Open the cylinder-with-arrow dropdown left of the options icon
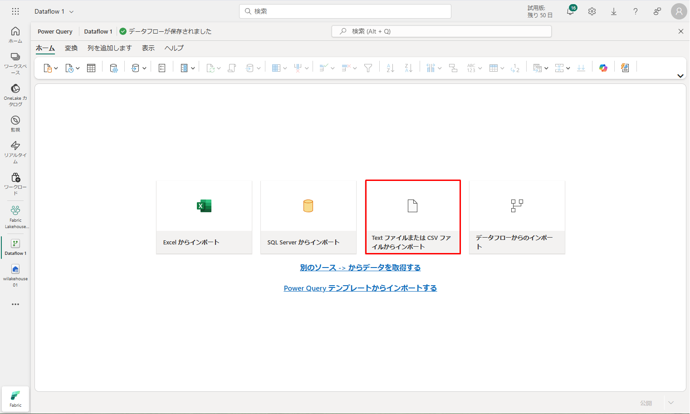 point(139,68)
